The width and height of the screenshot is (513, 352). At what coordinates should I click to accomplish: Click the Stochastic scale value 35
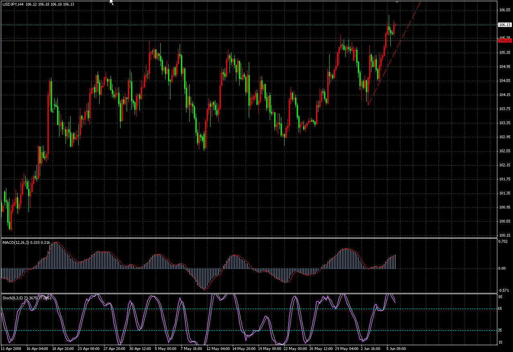[x=501, y=330]
